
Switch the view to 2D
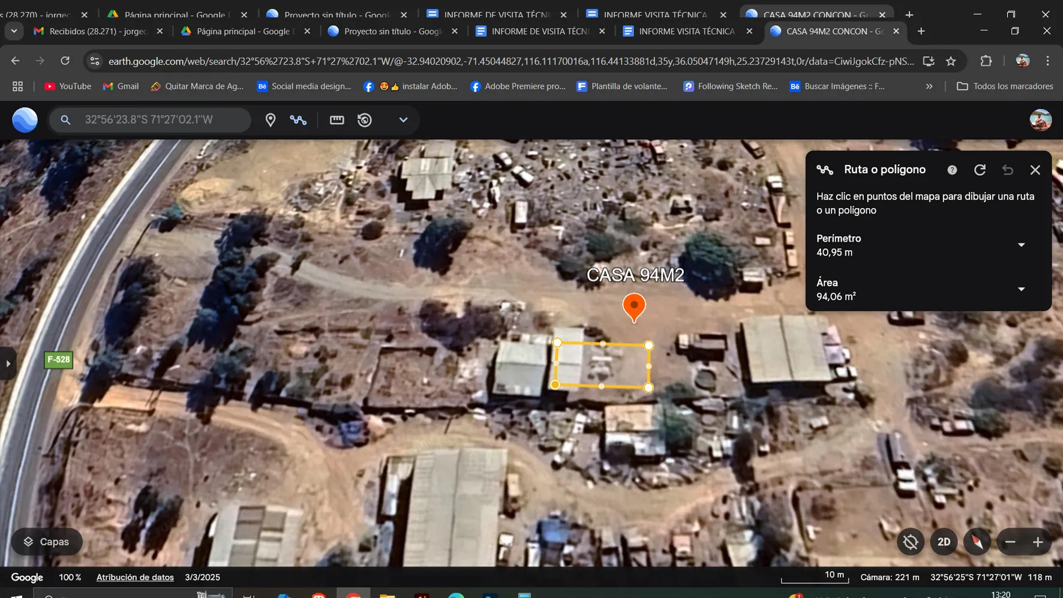point(944,542)
